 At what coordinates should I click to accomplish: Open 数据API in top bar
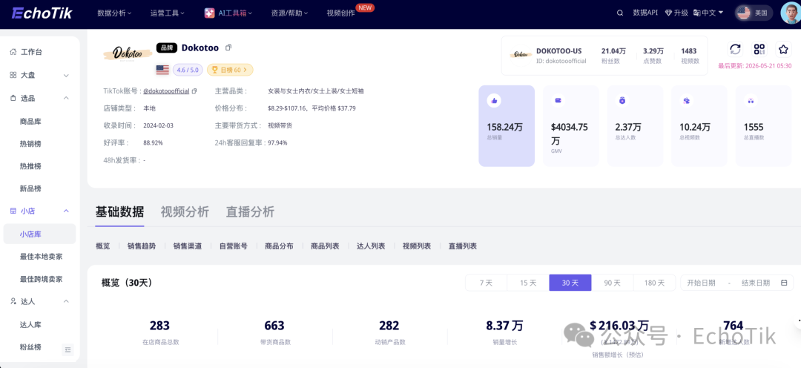pos(645,13)
